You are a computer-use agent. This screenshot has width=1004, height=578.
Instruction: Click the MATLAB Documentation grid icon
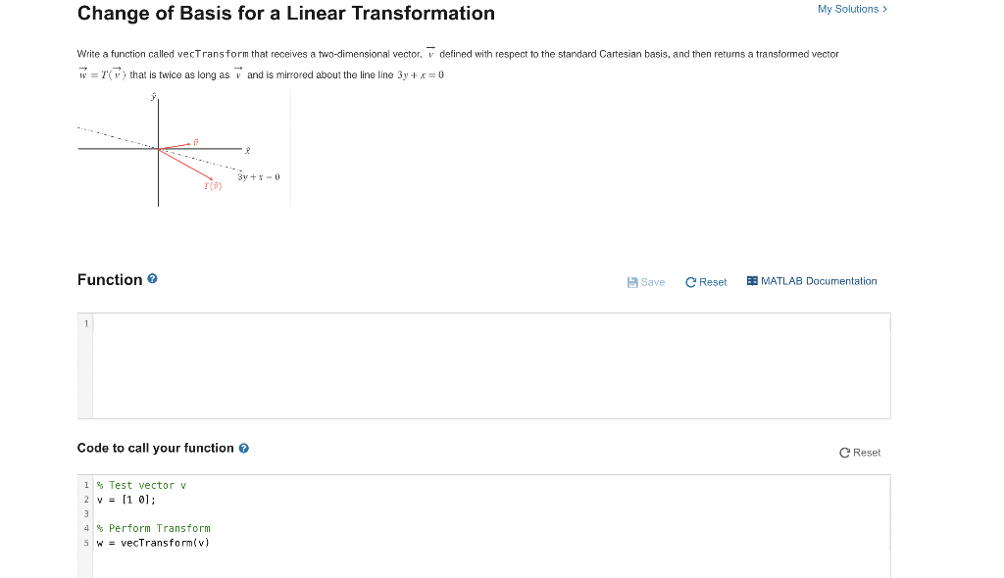[x=751, y=281]
